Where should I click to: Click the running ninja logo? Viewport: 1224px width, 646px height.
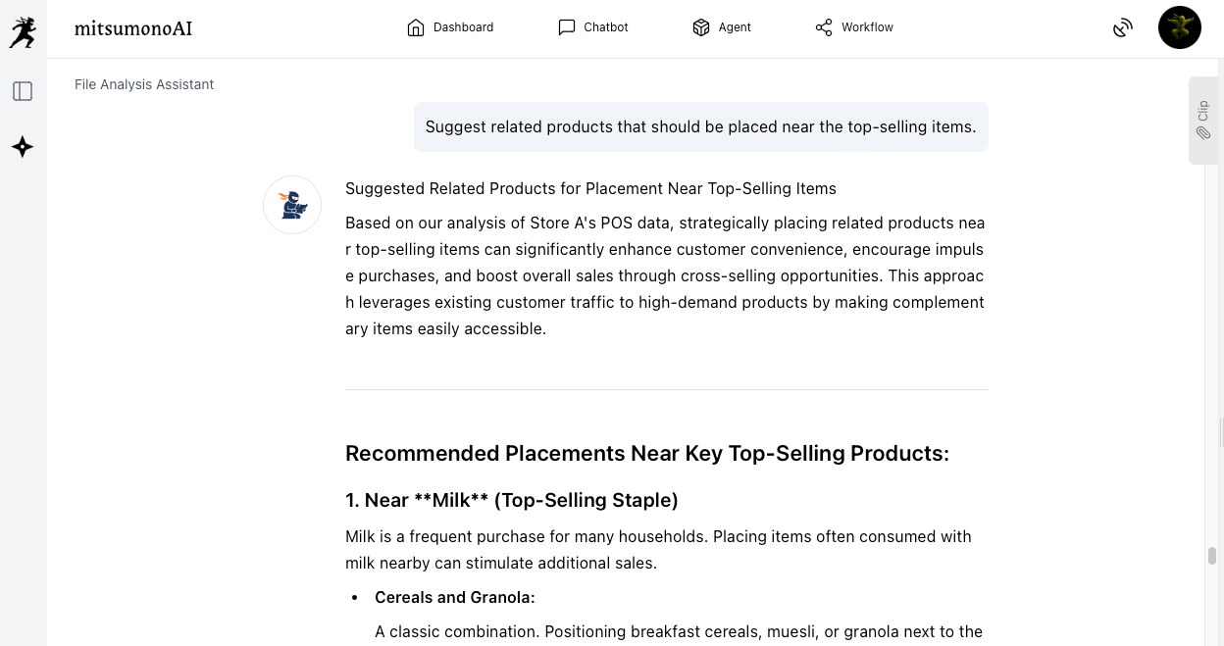click(x=23, y=30)
